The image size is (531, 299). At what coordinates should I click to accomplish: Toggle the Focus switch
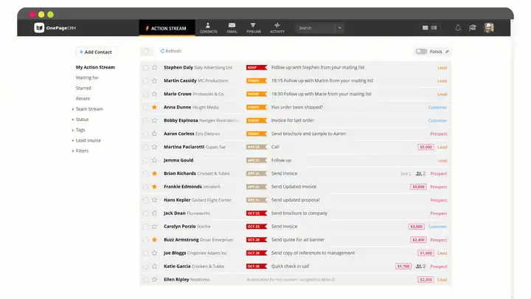tap(421, 52)
